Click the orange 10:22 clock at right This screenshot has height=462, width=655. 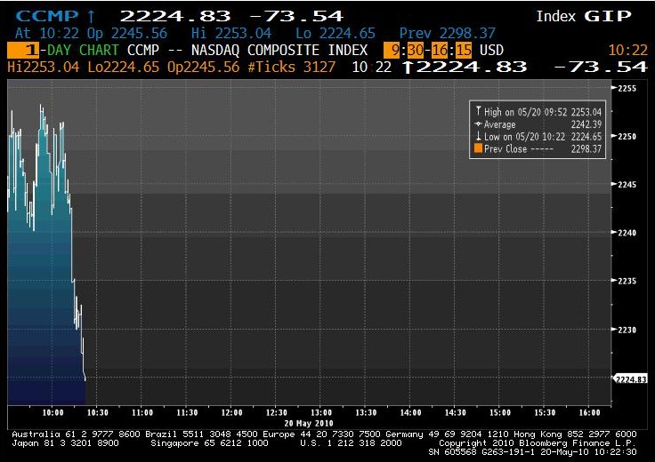point(627,51)
